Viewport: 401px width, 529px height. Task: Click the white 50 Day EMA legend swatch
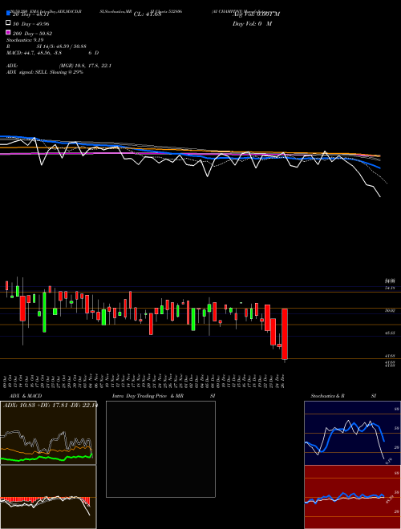pos(8,23)
